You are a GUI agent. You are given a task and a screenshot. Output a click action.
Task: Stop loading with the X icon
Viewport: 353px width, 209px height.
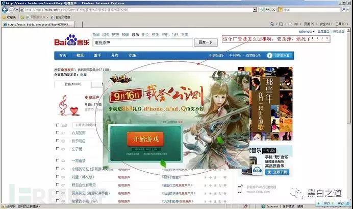(x=273, y=10)
